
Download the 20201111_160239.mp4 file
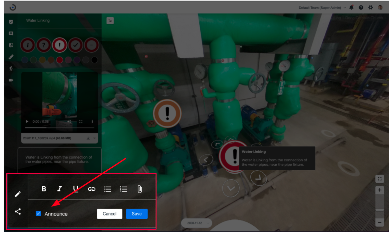[88, 138]
